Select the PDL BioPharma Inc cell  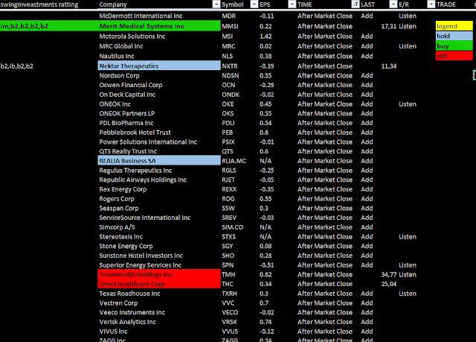126,123
